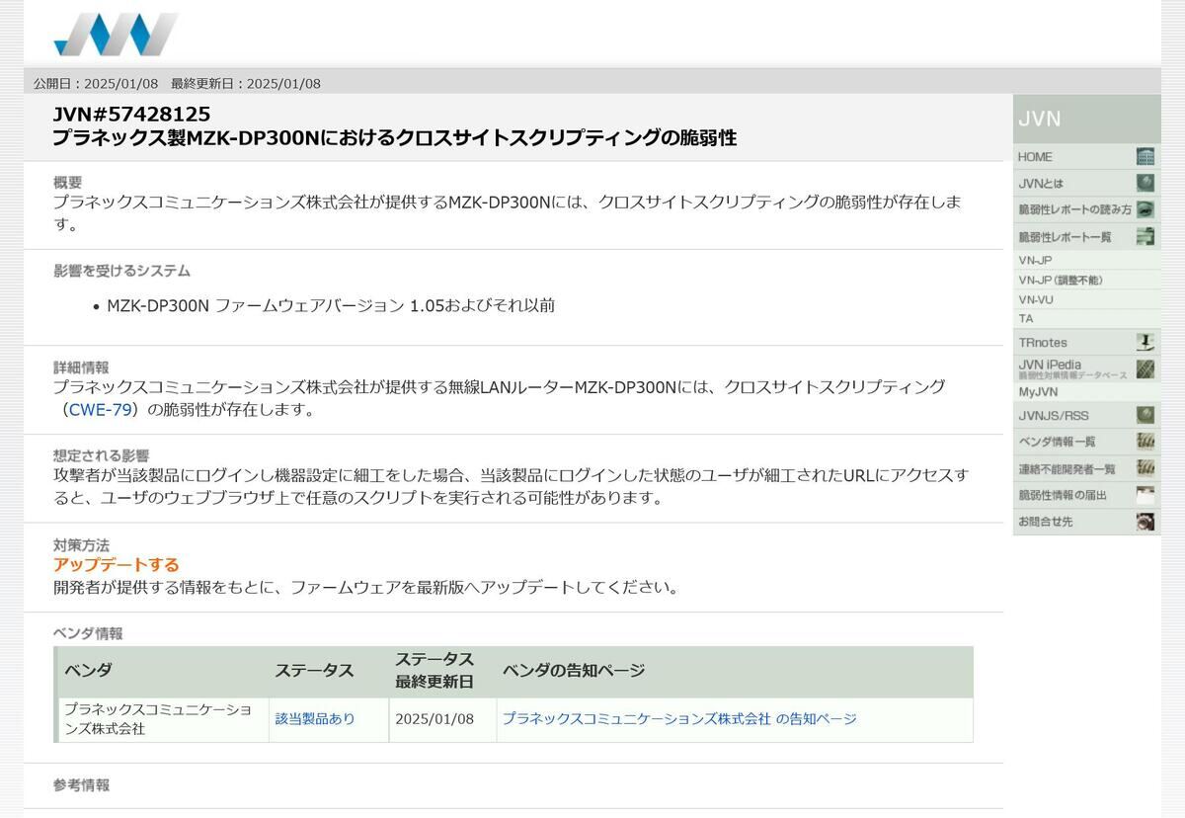Click the icon beside 脆弱性レポート一覧
Viewport: 1185px width, 818px height.
pyautogui.click(x=1145, y=236)
